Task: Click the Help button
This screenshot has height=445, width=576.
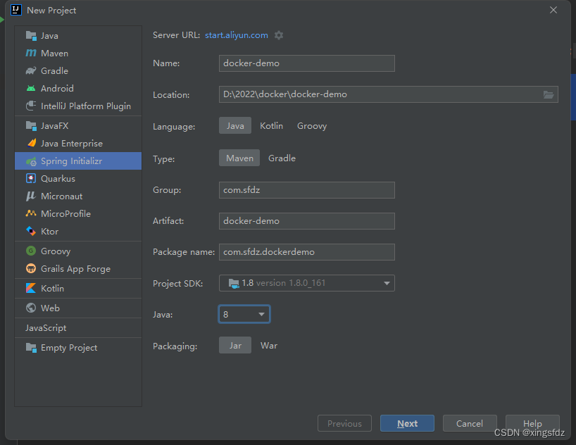Action: (x=532, y=423)
